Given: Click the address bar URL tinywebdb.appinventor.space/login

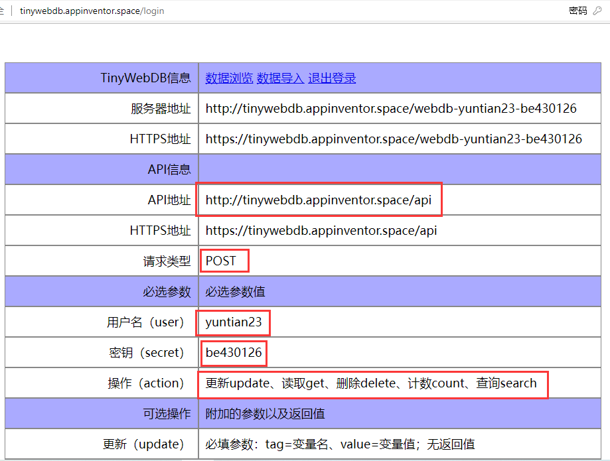Looking at the screenshot, I should pos(92,11).
